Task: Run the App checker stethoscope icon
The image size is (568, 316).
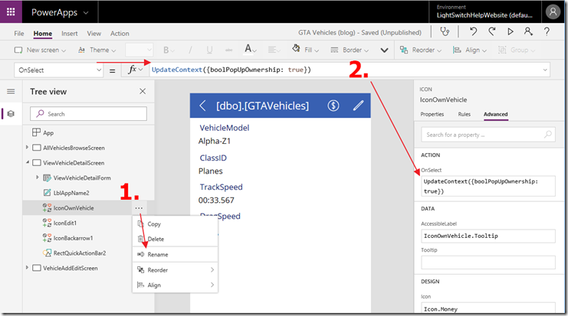Action: (445, 32)
